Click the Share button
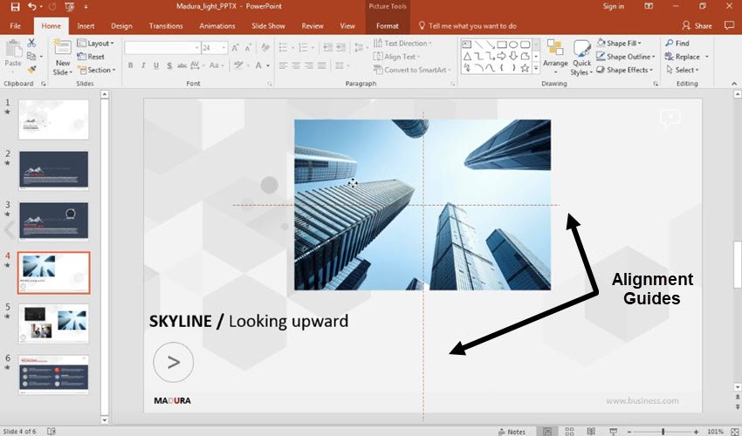Image resolution: width=742 pixels, height=436 pixels. (697, 26)
